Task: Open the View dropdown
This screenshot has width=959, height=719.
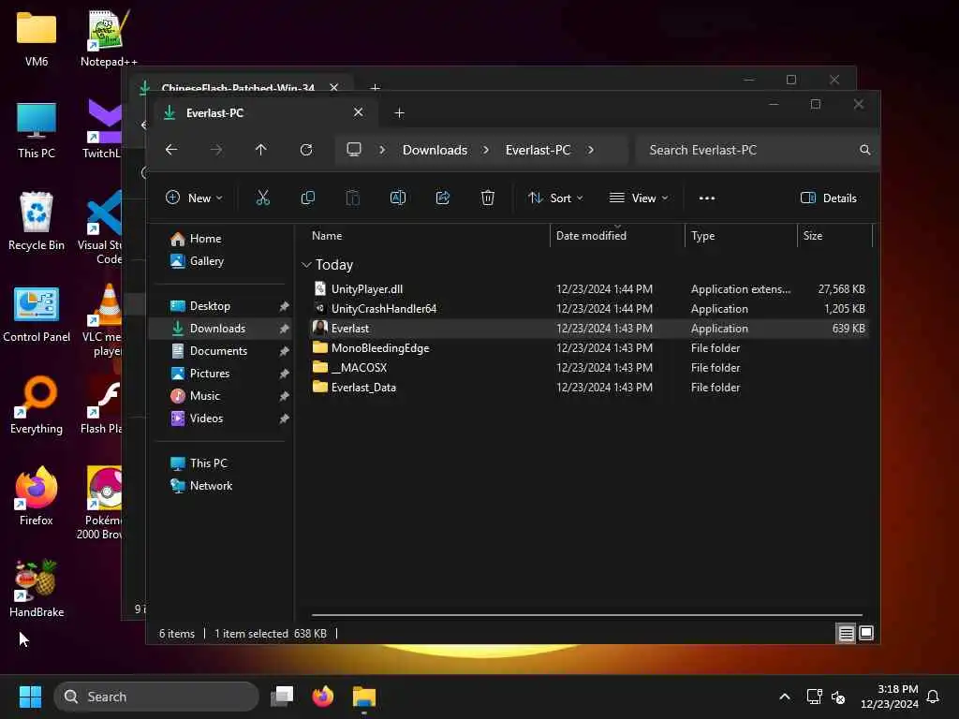Action: [x=639, y=198]
